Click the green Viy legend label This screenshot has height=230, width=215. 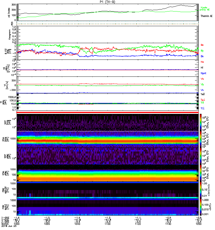(202, 85)
